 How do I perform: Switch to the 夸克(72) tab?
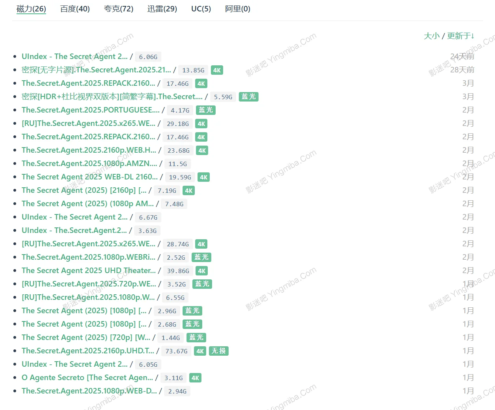[118, 9]
